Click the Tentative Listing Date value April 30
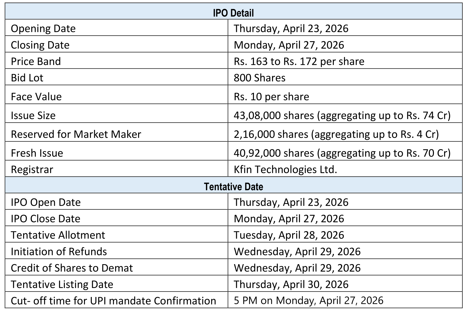 (291, 284)
